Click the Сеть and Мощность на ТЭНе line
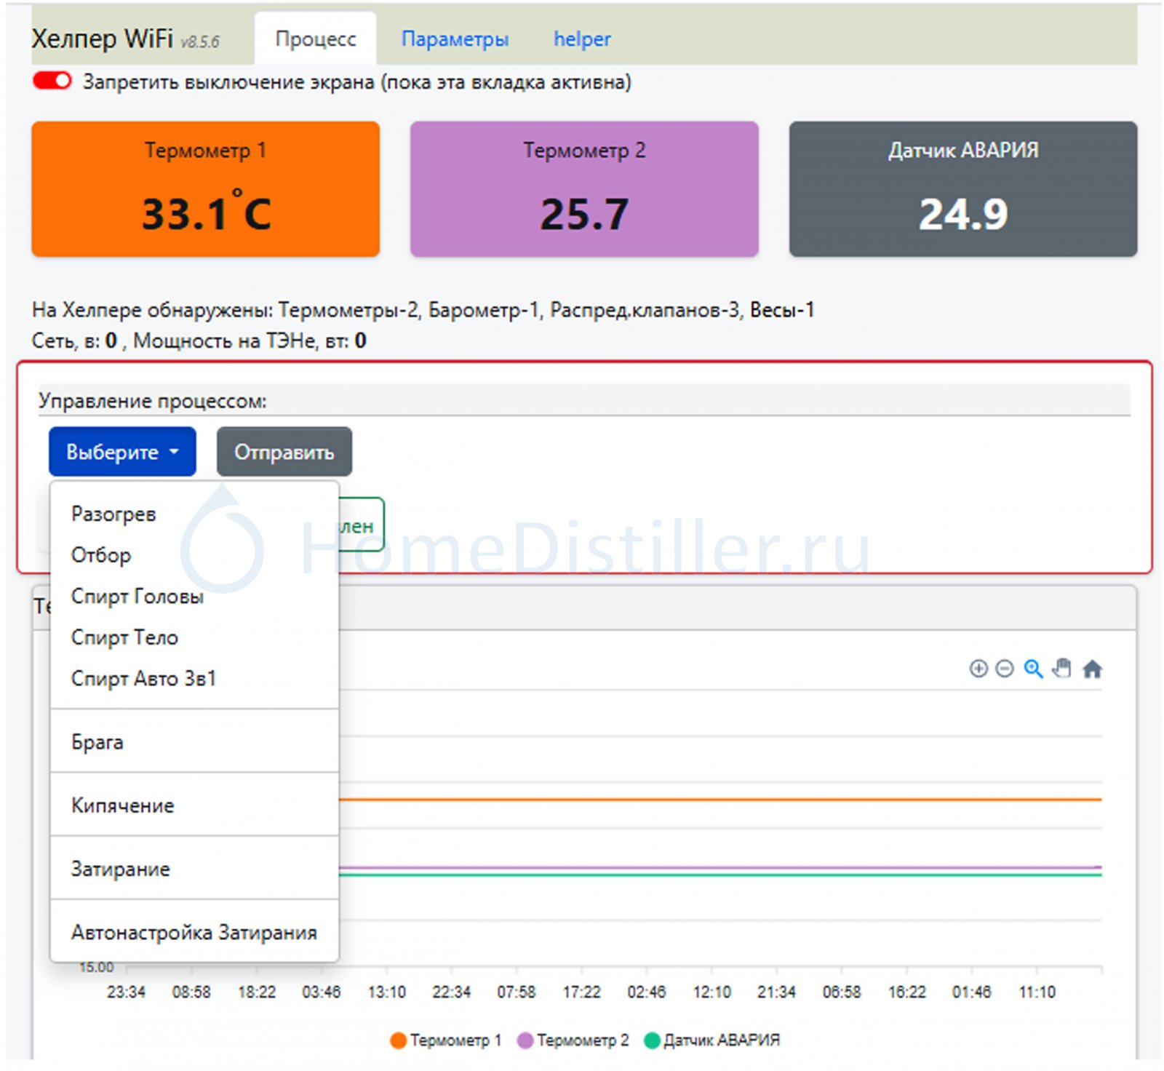This screenshot has width=1164, height=1071. [x=199, y=341]
